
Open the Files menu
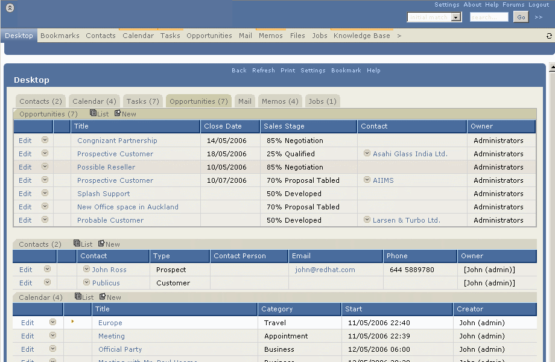pos(297,36)
